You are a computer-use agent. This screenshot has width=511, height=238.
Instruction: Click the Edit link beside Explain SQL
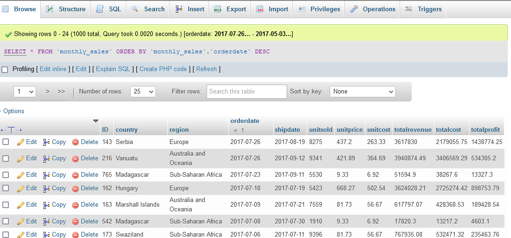pyautogui.click(x=81, y=69)
